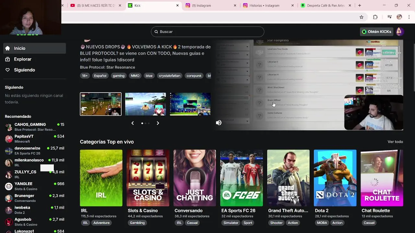Switch to Despierta Café tab

326,6
